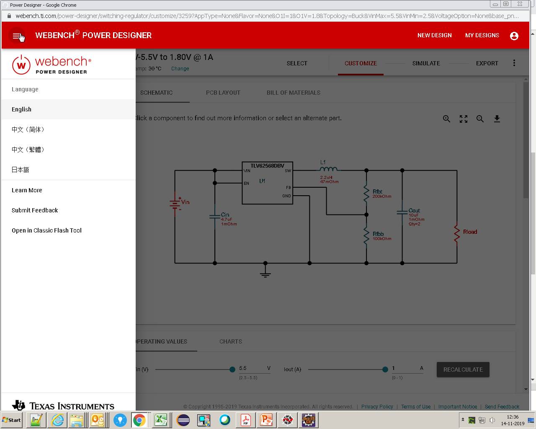Collapse the hamburger navigation menu
The width and height of the screenshot is (536, 429).
coord(17,35)
